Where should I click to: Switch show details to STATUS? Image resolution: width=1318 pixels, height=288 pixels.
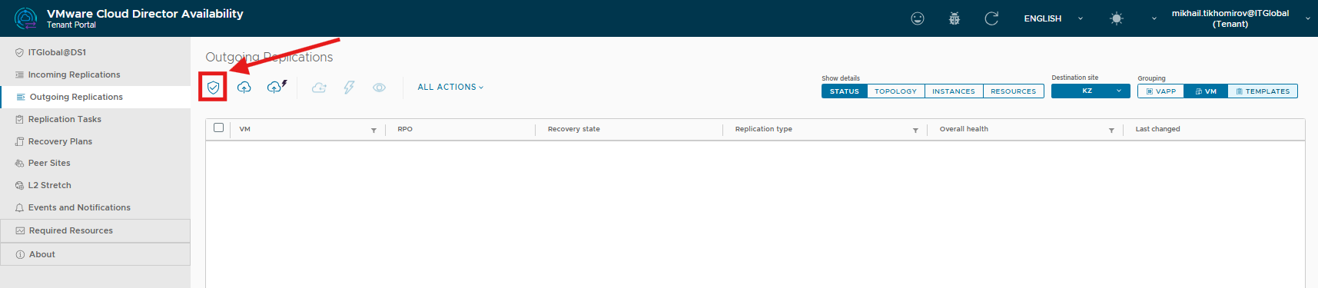[x=845, y=91]
